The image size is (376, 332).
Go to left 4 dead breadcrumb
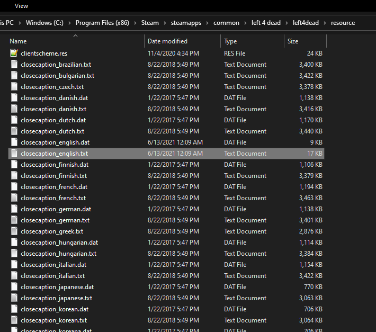click(266, 23)
